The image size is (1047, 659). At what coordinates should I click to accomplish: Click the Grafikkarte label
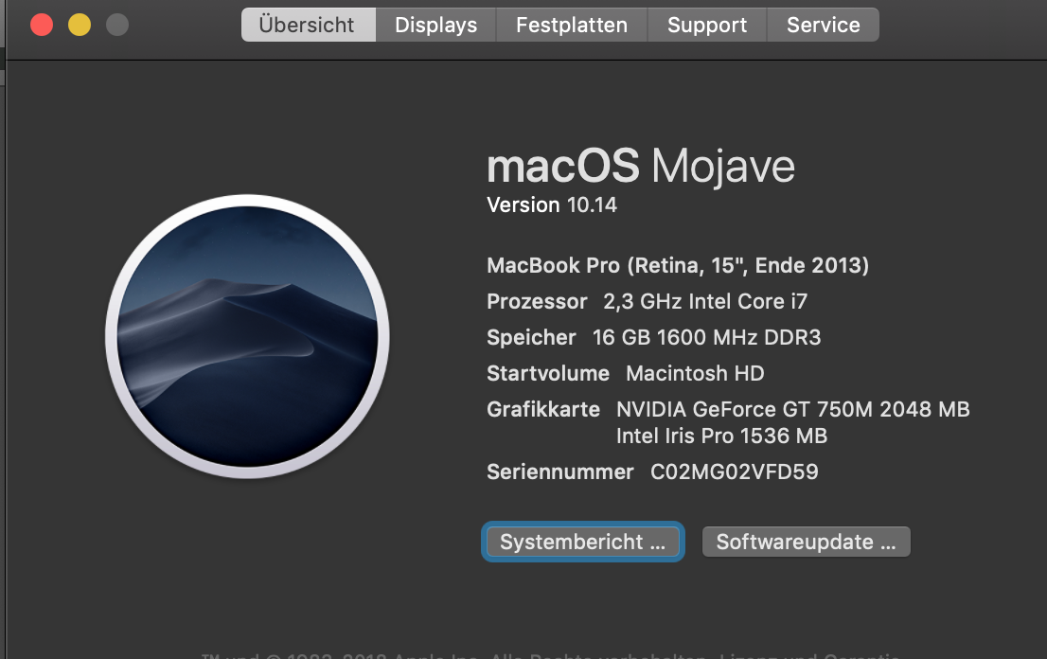(542, 409)
